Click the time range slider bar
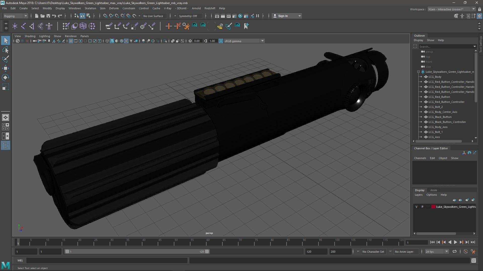483x271 pixels. click(137, 251)
